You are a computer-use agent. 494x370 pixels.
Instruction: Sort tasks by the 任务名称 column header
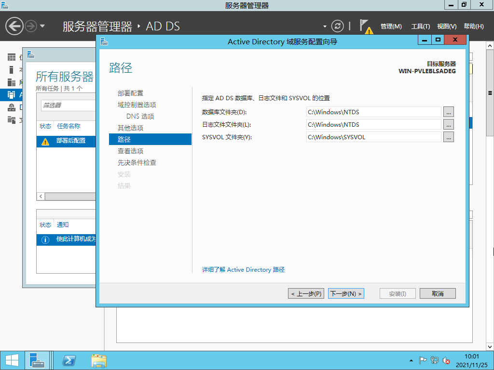[x=69, y=126]
